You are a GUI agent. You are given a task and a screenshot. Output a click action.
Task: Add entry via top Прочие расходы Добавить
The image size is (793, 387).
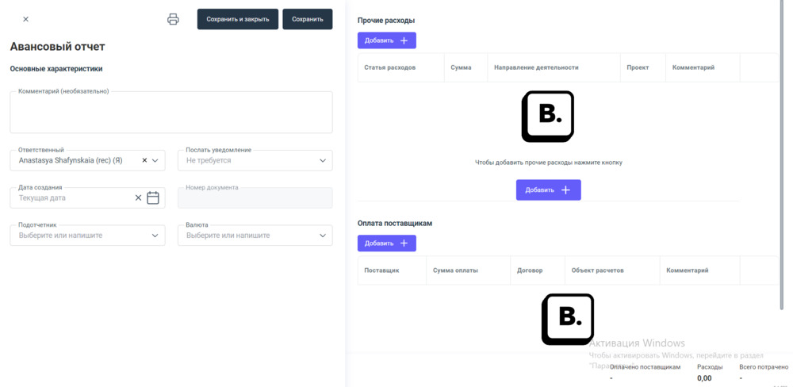point(386,40)
